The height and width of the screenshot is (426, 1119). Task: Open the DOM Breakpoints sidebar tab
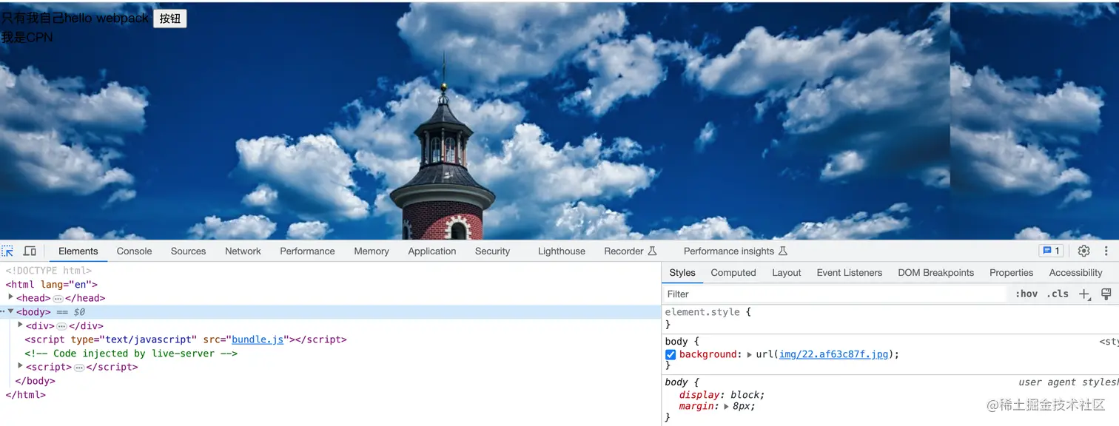[936, 273]
